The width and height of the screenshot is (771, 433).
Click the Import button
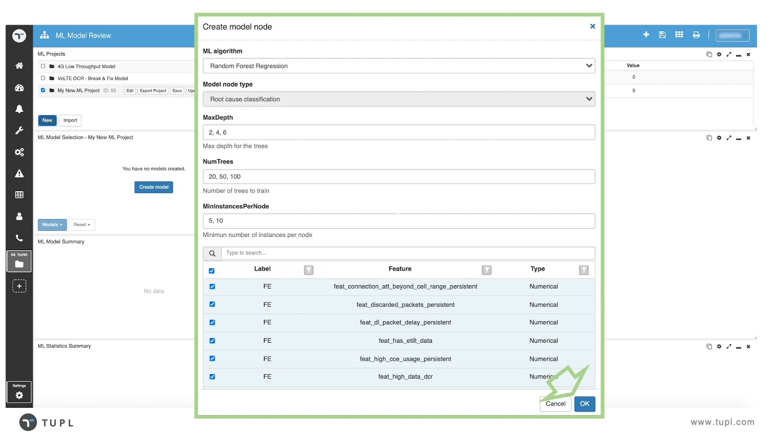(70, 120)
